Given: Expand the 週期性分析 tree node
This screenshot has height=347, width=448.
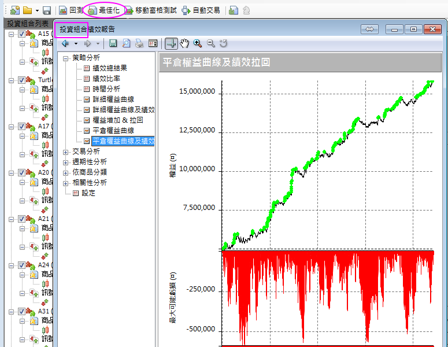Looking at the screenshot, I should [x=66, y=163].
